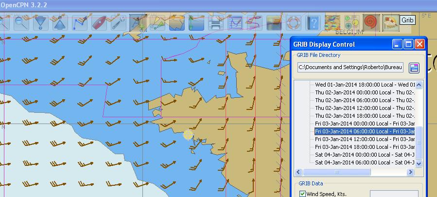Image resolution: width=437 pixels, height=197 pixels.
Task: Open the Dashboard gauges plugin icon
Action: (351, 22)
